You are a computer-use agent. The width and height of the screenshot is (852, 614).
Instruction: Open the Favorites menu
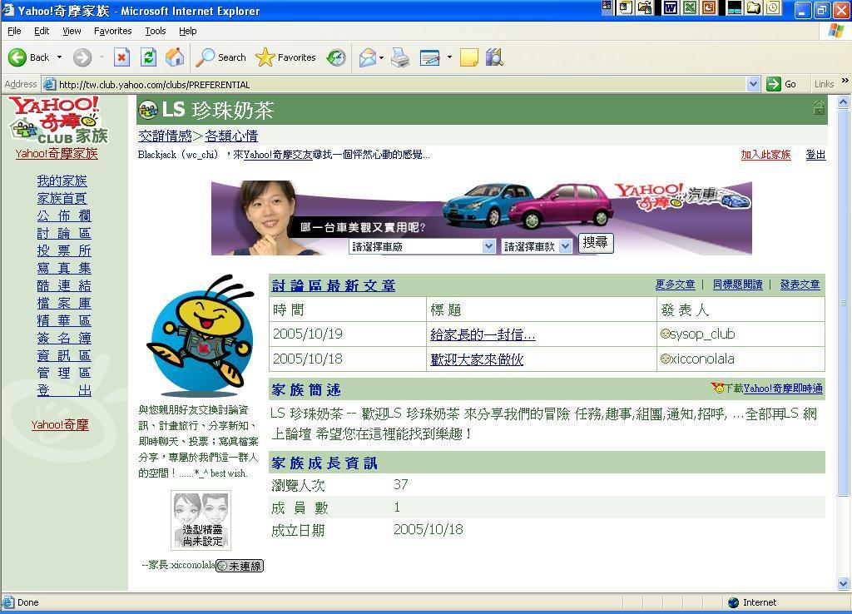(x=112, y=31)
